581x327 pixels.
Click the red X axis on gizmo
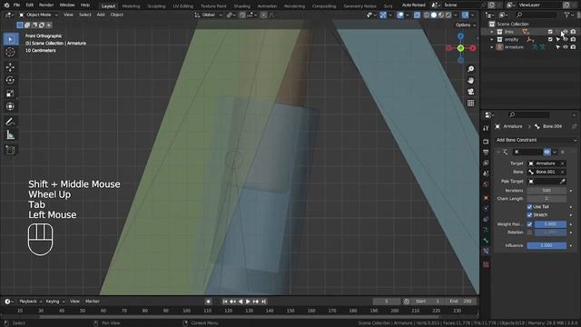coord(473,48)
